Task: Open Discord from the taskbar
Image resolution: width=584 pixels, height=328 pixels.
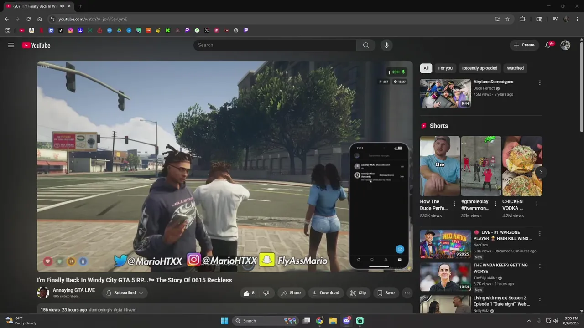Action: 346,321
